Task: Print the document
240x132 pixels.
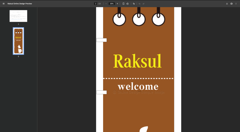Action: pos(232,4)
